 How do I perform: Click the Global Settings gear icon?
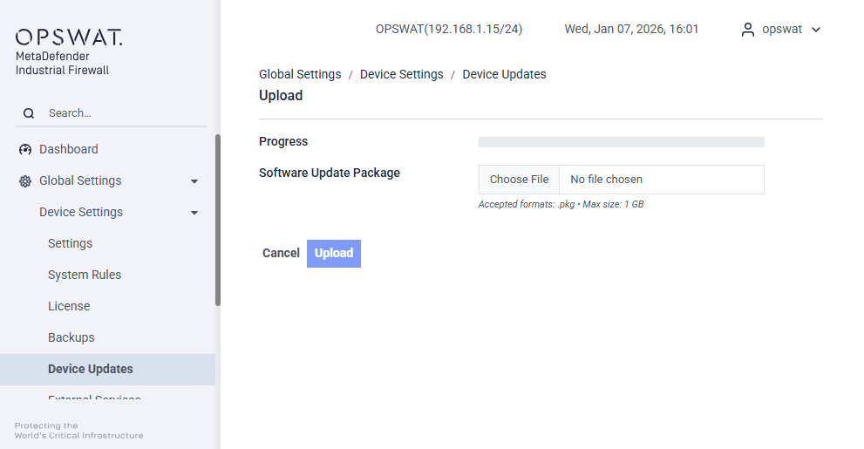pyautogui.click(x=25, y=180)
